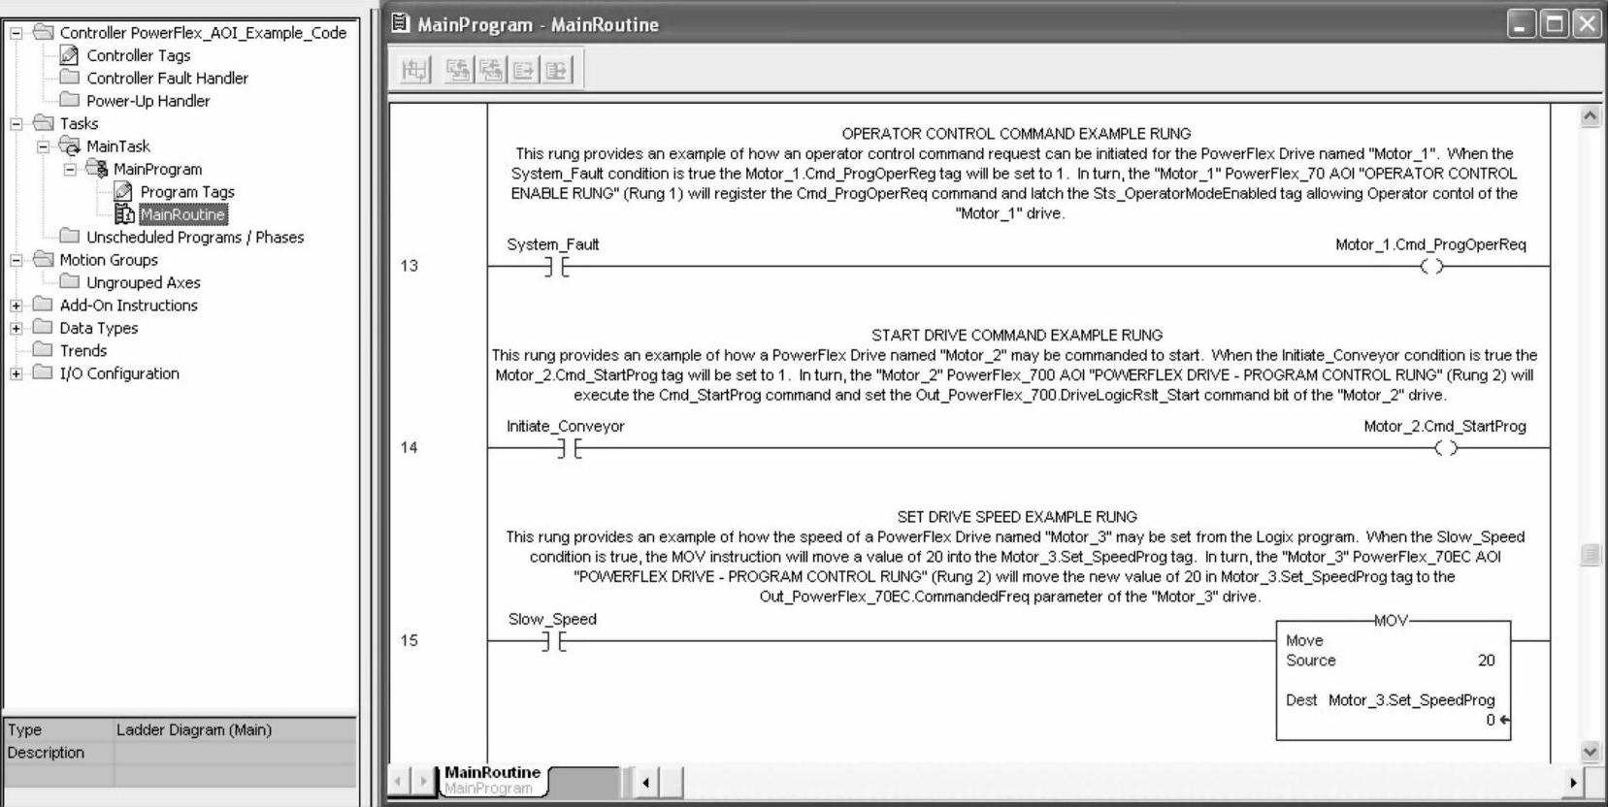Click the Description property field
Viewport: 1608px width, 807px height.
pyautogui.click(x=235, y=753)
